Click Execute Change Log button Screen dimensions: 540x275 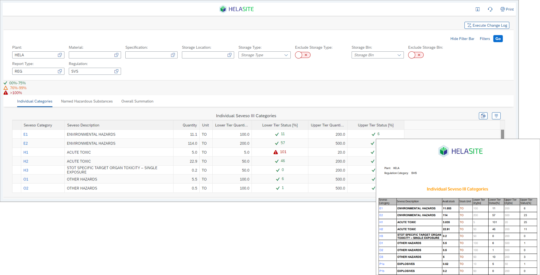(487, 25)
